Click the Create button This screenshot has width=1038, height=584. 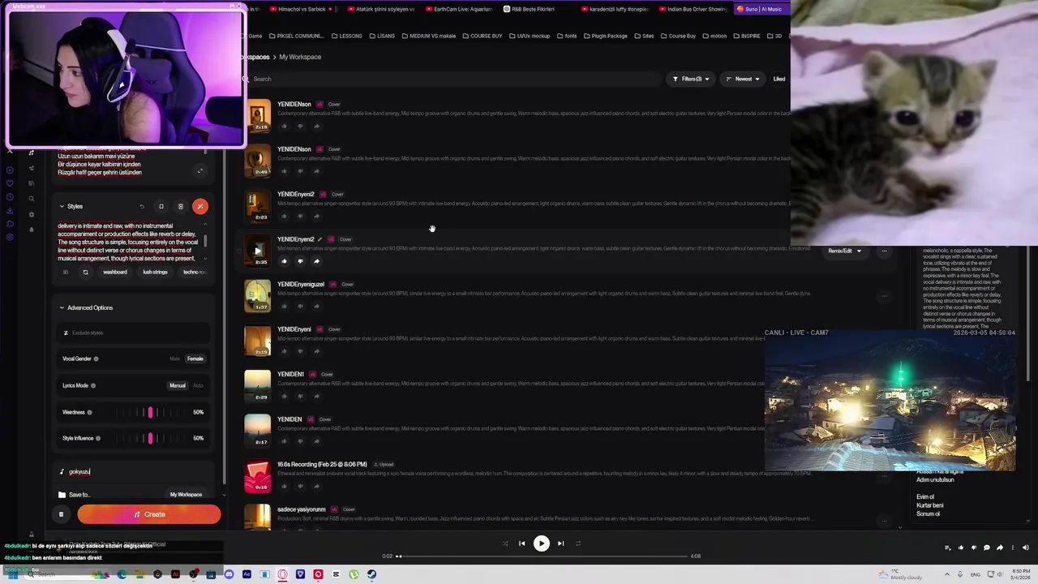(x=149, y=514)
